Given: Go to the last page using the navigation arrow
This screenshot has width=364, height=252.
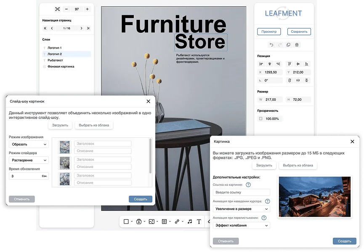Looking at the screenshot, I should 88,28.
